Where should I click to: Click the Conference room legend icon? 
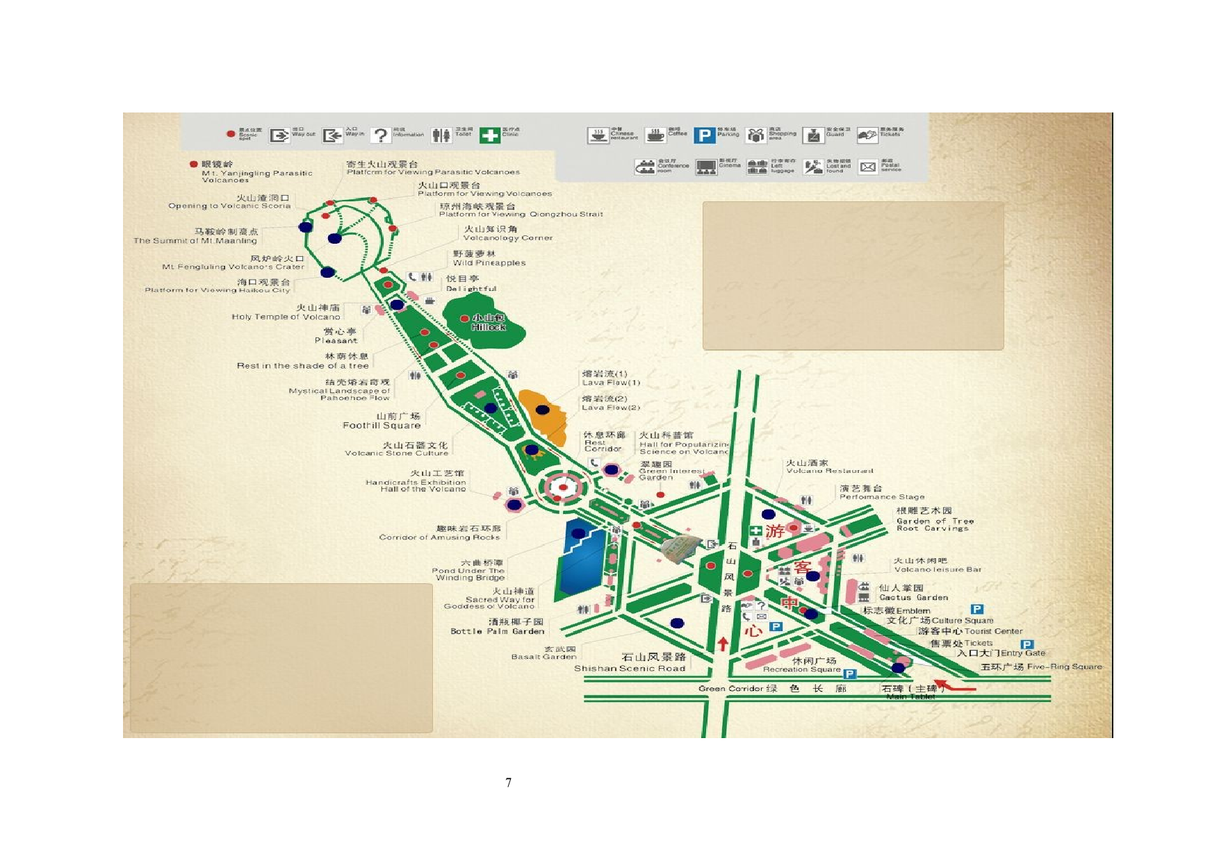coord(644,167)
